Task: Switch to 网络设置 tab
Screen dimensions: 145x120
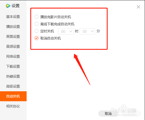Action: pyautogui.click(x=13, y=57)
